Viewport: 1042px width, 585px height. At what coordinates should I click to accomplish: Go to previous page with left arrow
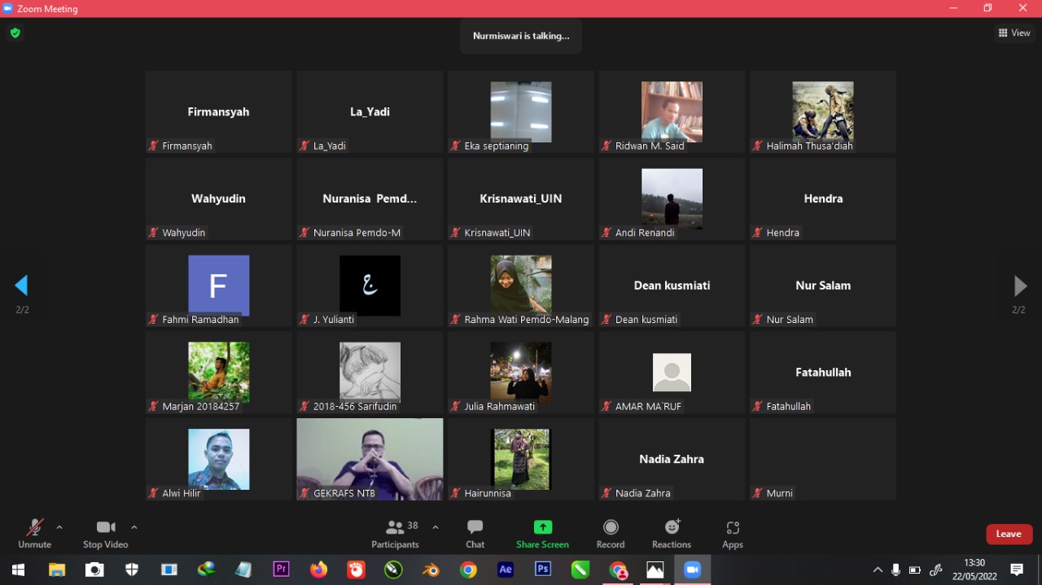22,286
